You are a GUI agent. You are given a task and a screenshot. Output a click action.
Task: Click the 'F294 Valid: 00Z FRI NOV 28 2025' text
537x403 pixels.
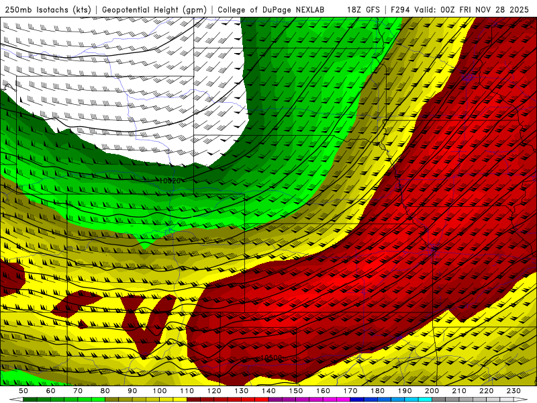click(x=460, y=9)
